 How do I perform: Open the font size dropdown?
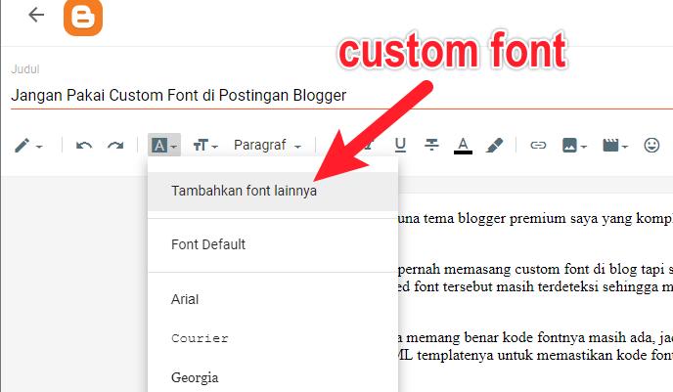pyautogui.click(x=205, y=146)
